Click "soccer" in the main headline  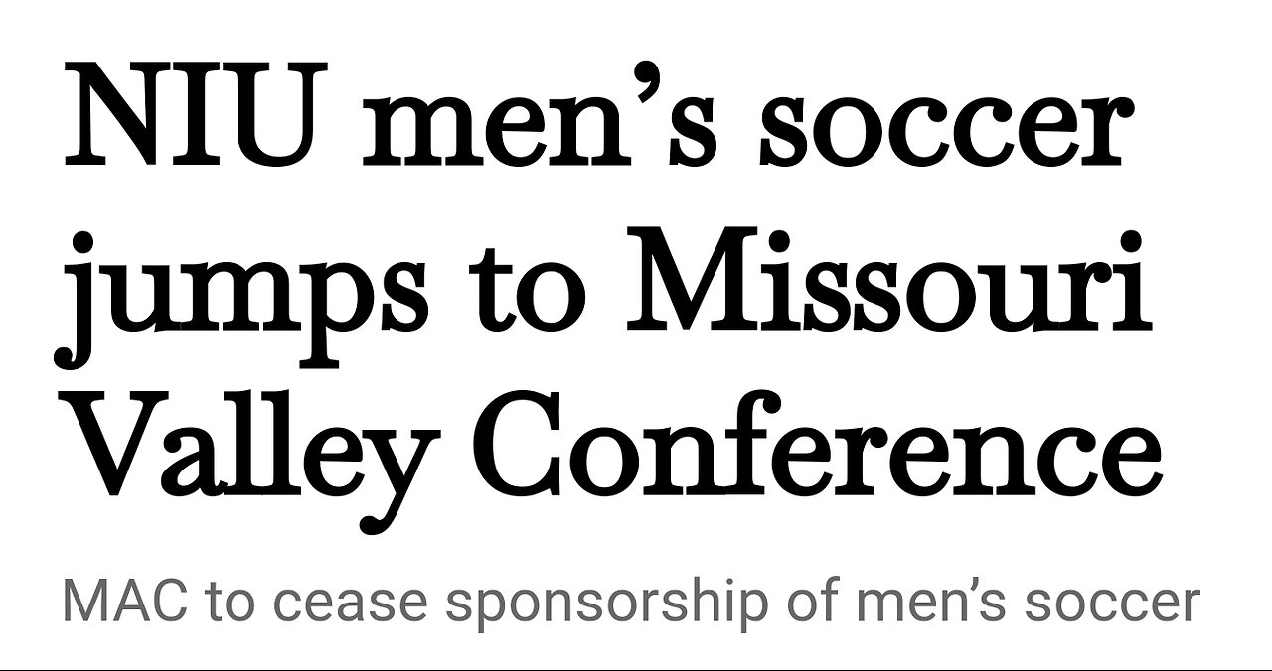pos(944,129)
